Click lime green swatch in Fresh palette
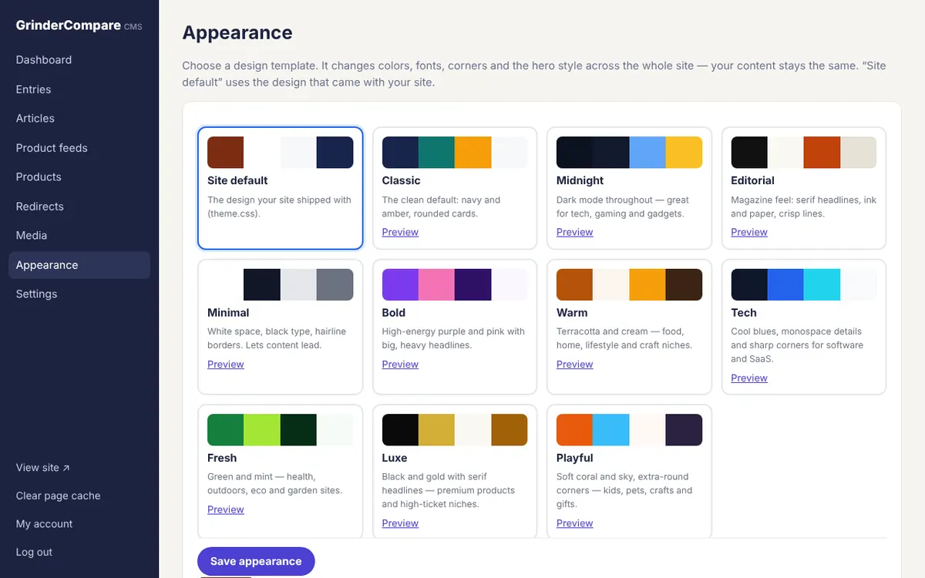This screenshot has height=578, width=925. 262,430
